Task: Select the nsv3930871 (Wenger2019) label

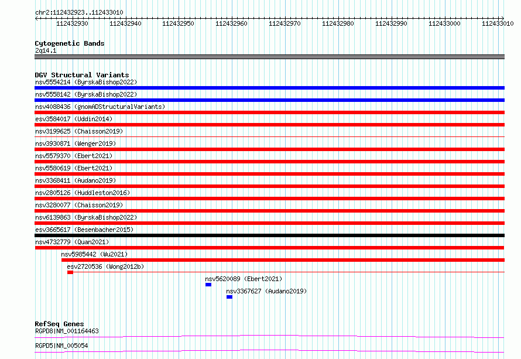Action: pos(76,143)
